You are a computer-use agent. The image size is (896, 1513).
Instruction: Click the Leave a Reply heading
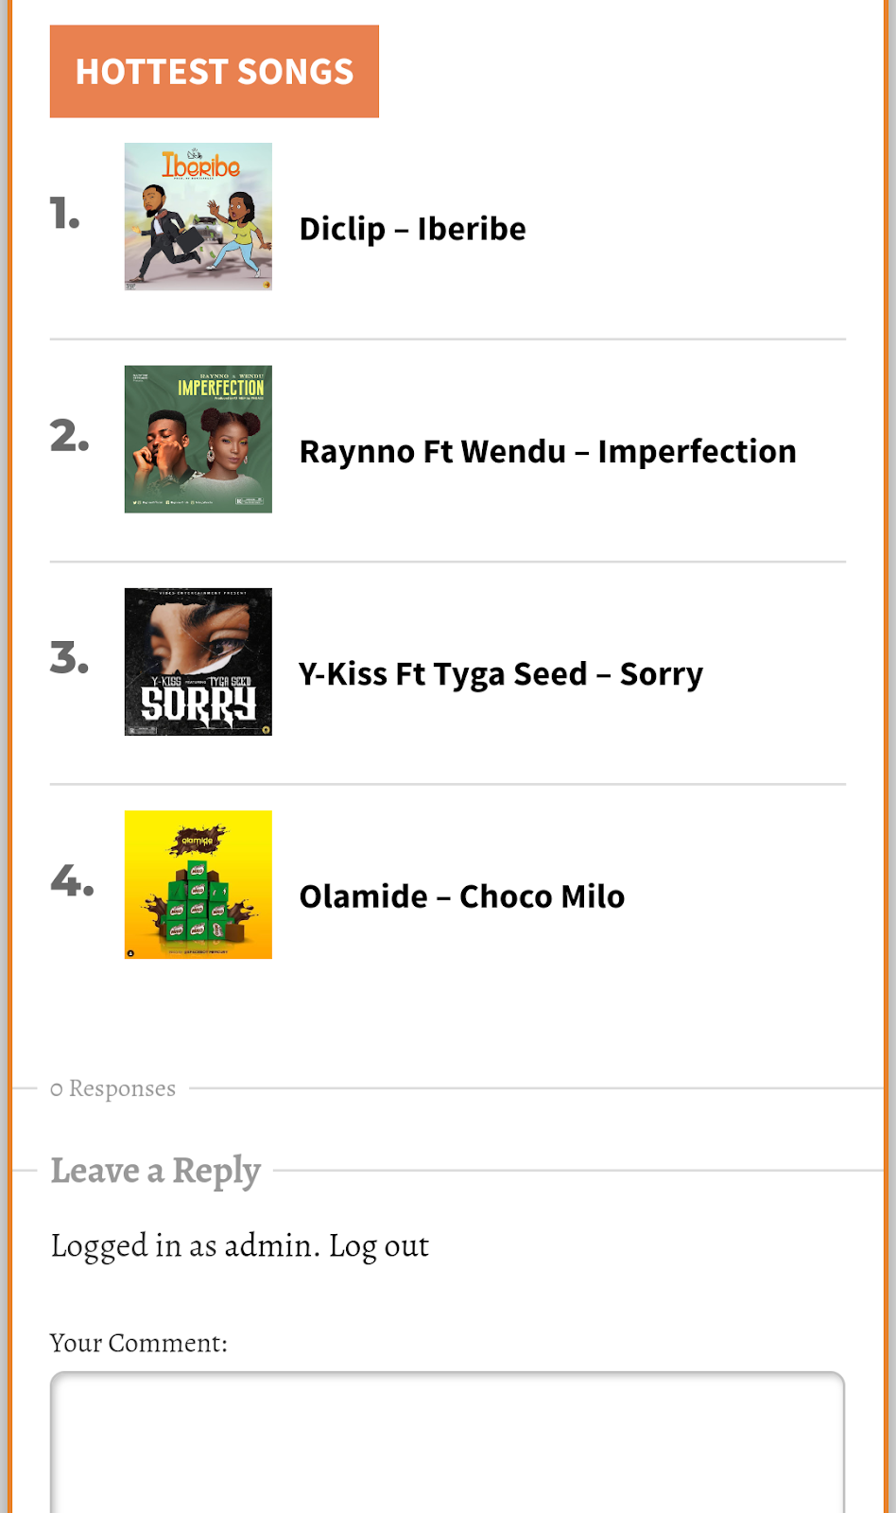(x=156, y=1171)
